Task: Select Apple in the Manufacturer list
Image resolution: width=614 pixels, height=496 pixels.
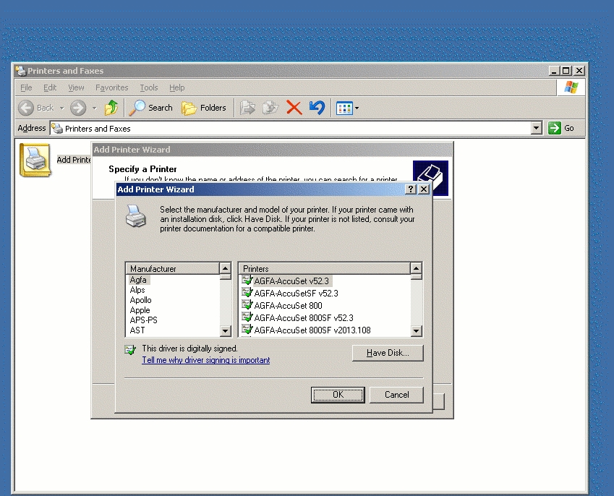Action: (140, 310)
